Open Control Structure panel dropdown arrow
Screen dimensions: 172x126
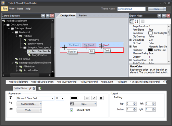43,16
